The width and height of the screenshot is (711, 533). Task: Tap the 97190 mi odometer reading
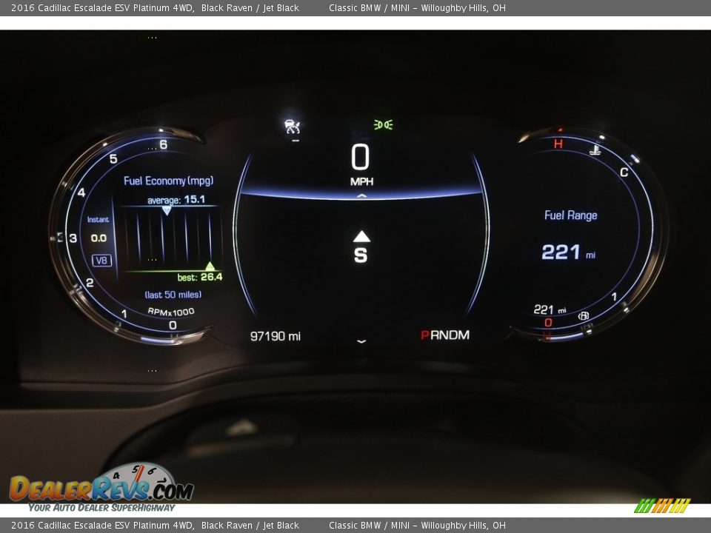point(276,336)
